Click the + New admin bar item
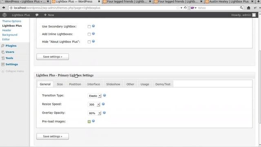 pyautogui.click(x=49, y=15)
